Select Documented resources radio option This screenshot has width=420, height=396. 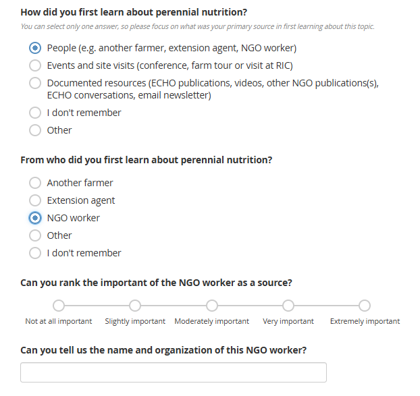(x=35, y=83)
